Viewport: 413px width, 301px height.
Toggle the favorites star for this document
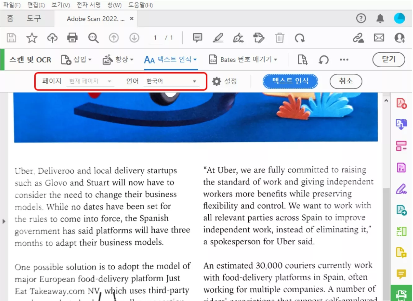(x=32, y=38)
